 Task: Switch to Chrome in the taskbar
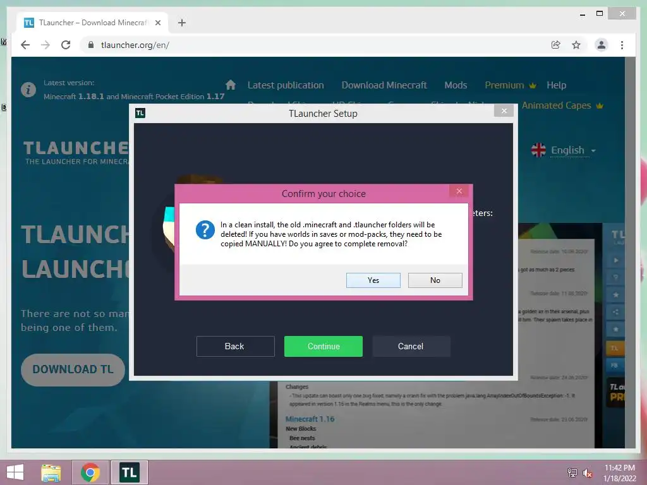pos(90,472)
